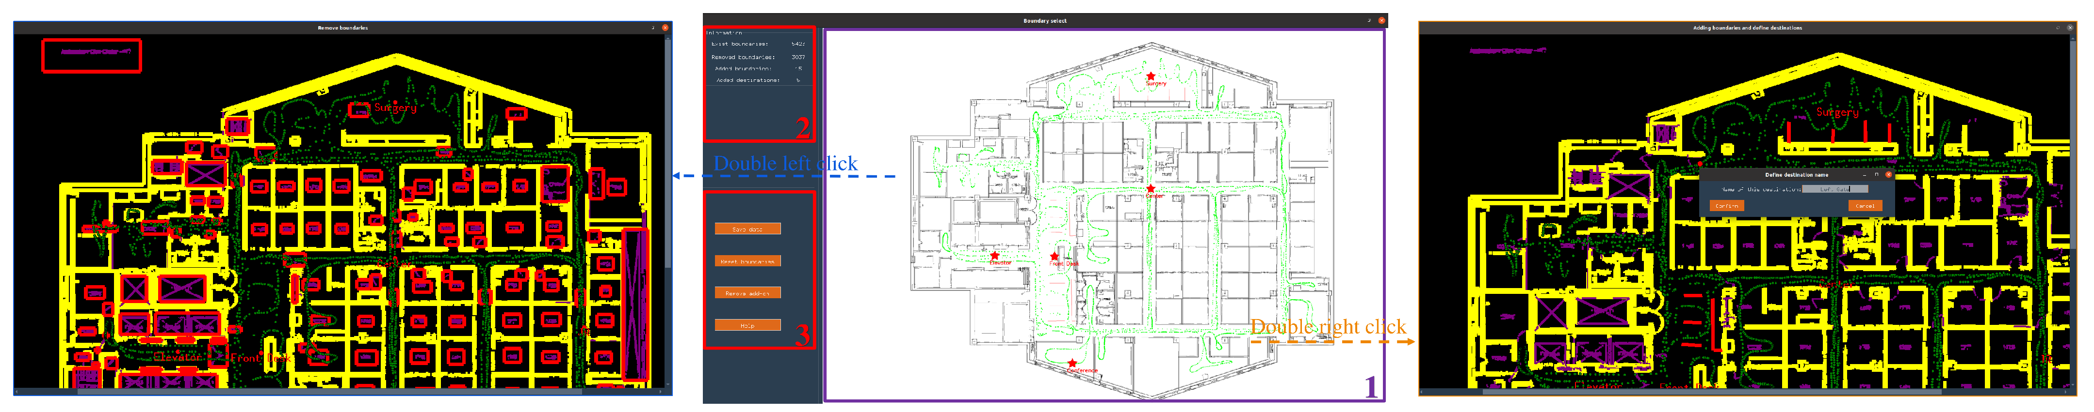Confirm the destination name in dialog
The height and width of the screenshot is (412, 2094).
click(x=1727, y=206)
